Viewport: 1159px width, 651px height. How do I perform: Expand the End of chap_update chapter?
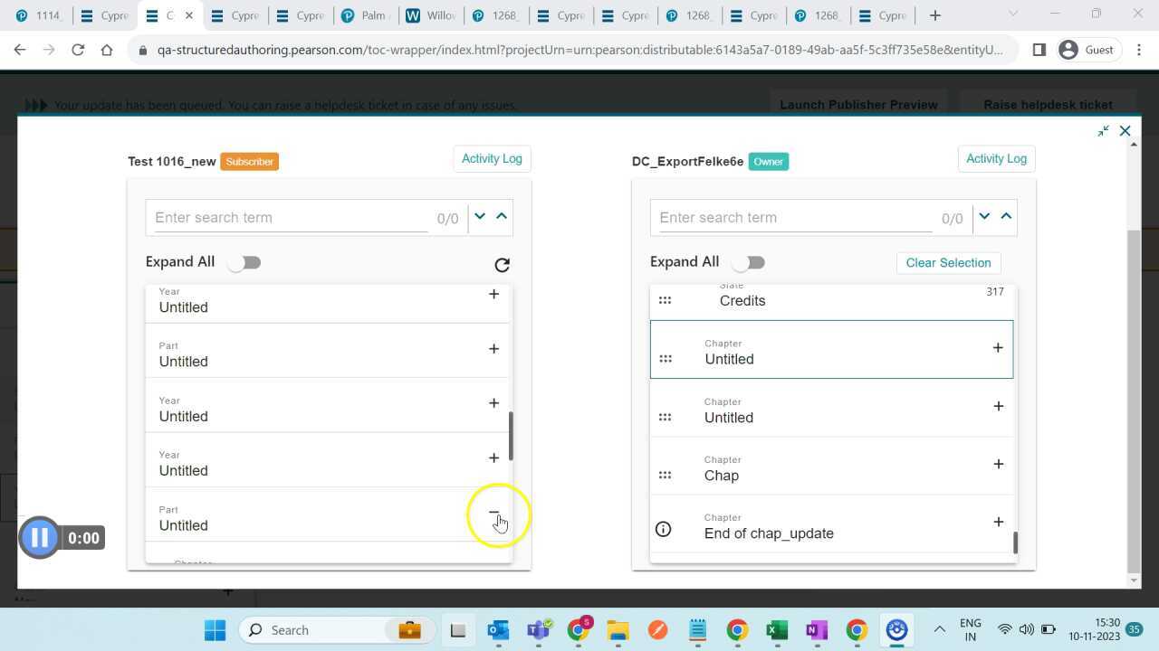coord(998,522)
